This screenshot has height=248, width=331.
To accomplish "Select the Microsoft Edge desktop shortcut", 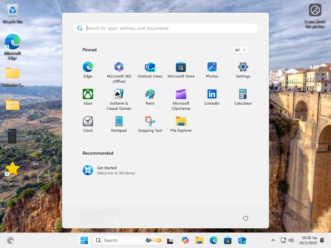I will click(x=13, y=47).
